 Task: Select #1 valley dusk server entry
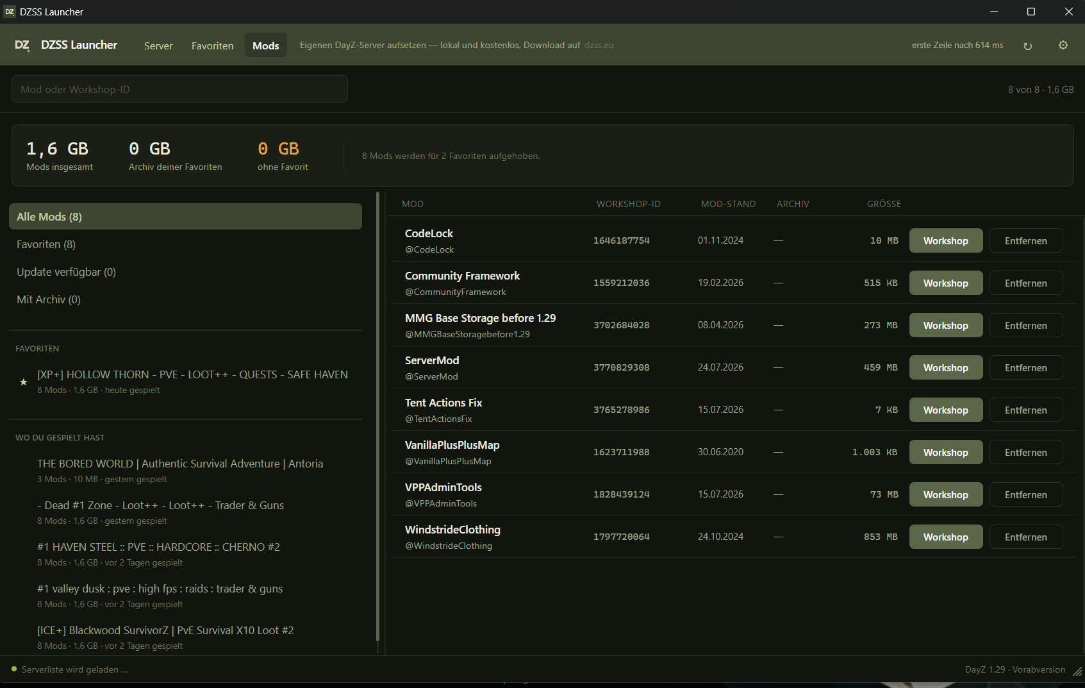click(x=185, y=596)
